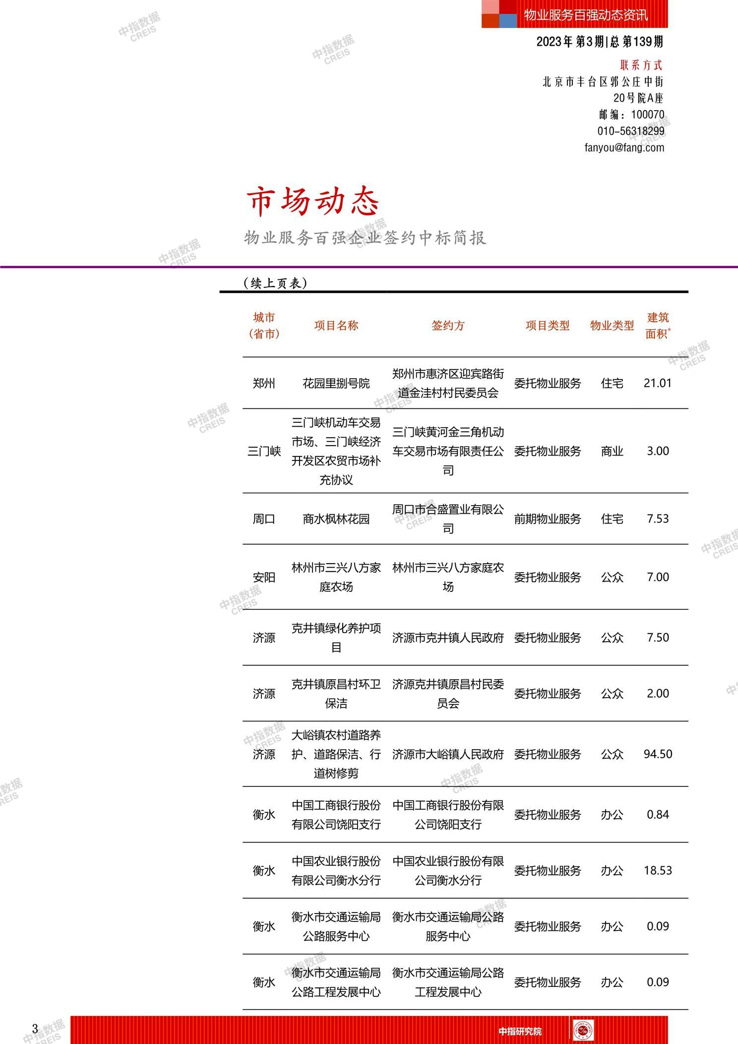738x1044 pixels.
Task: Click the signer 济源市克井镇人民政府
Action: 448,638
